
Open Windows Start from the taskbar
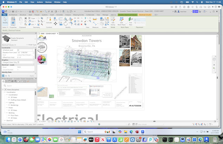[x=79, y=132]
